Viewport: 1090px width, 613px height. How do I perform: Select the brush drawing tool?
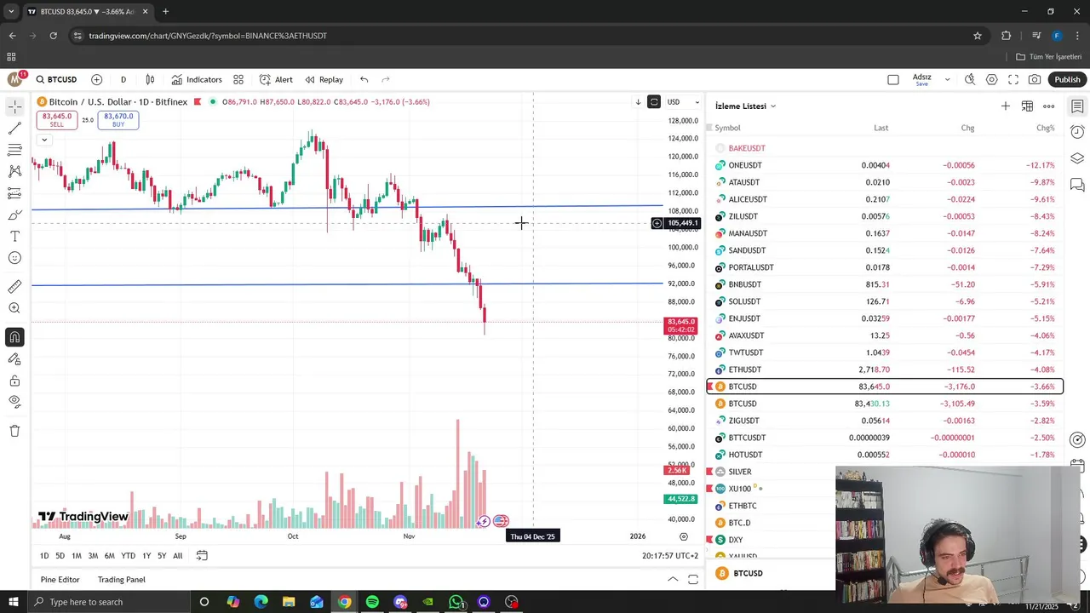(14, 215)
